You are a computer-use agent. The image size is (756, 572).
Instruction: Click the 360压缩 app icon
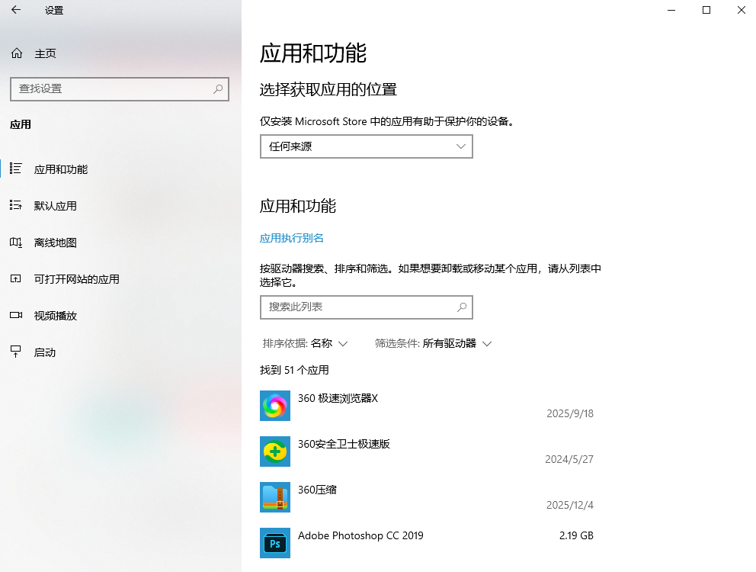[x=274, y=497]
